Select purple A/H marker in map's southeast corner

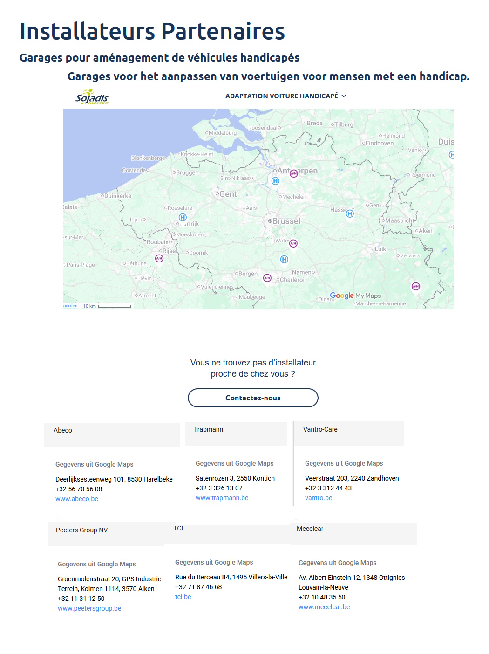(x=415, y=286)
